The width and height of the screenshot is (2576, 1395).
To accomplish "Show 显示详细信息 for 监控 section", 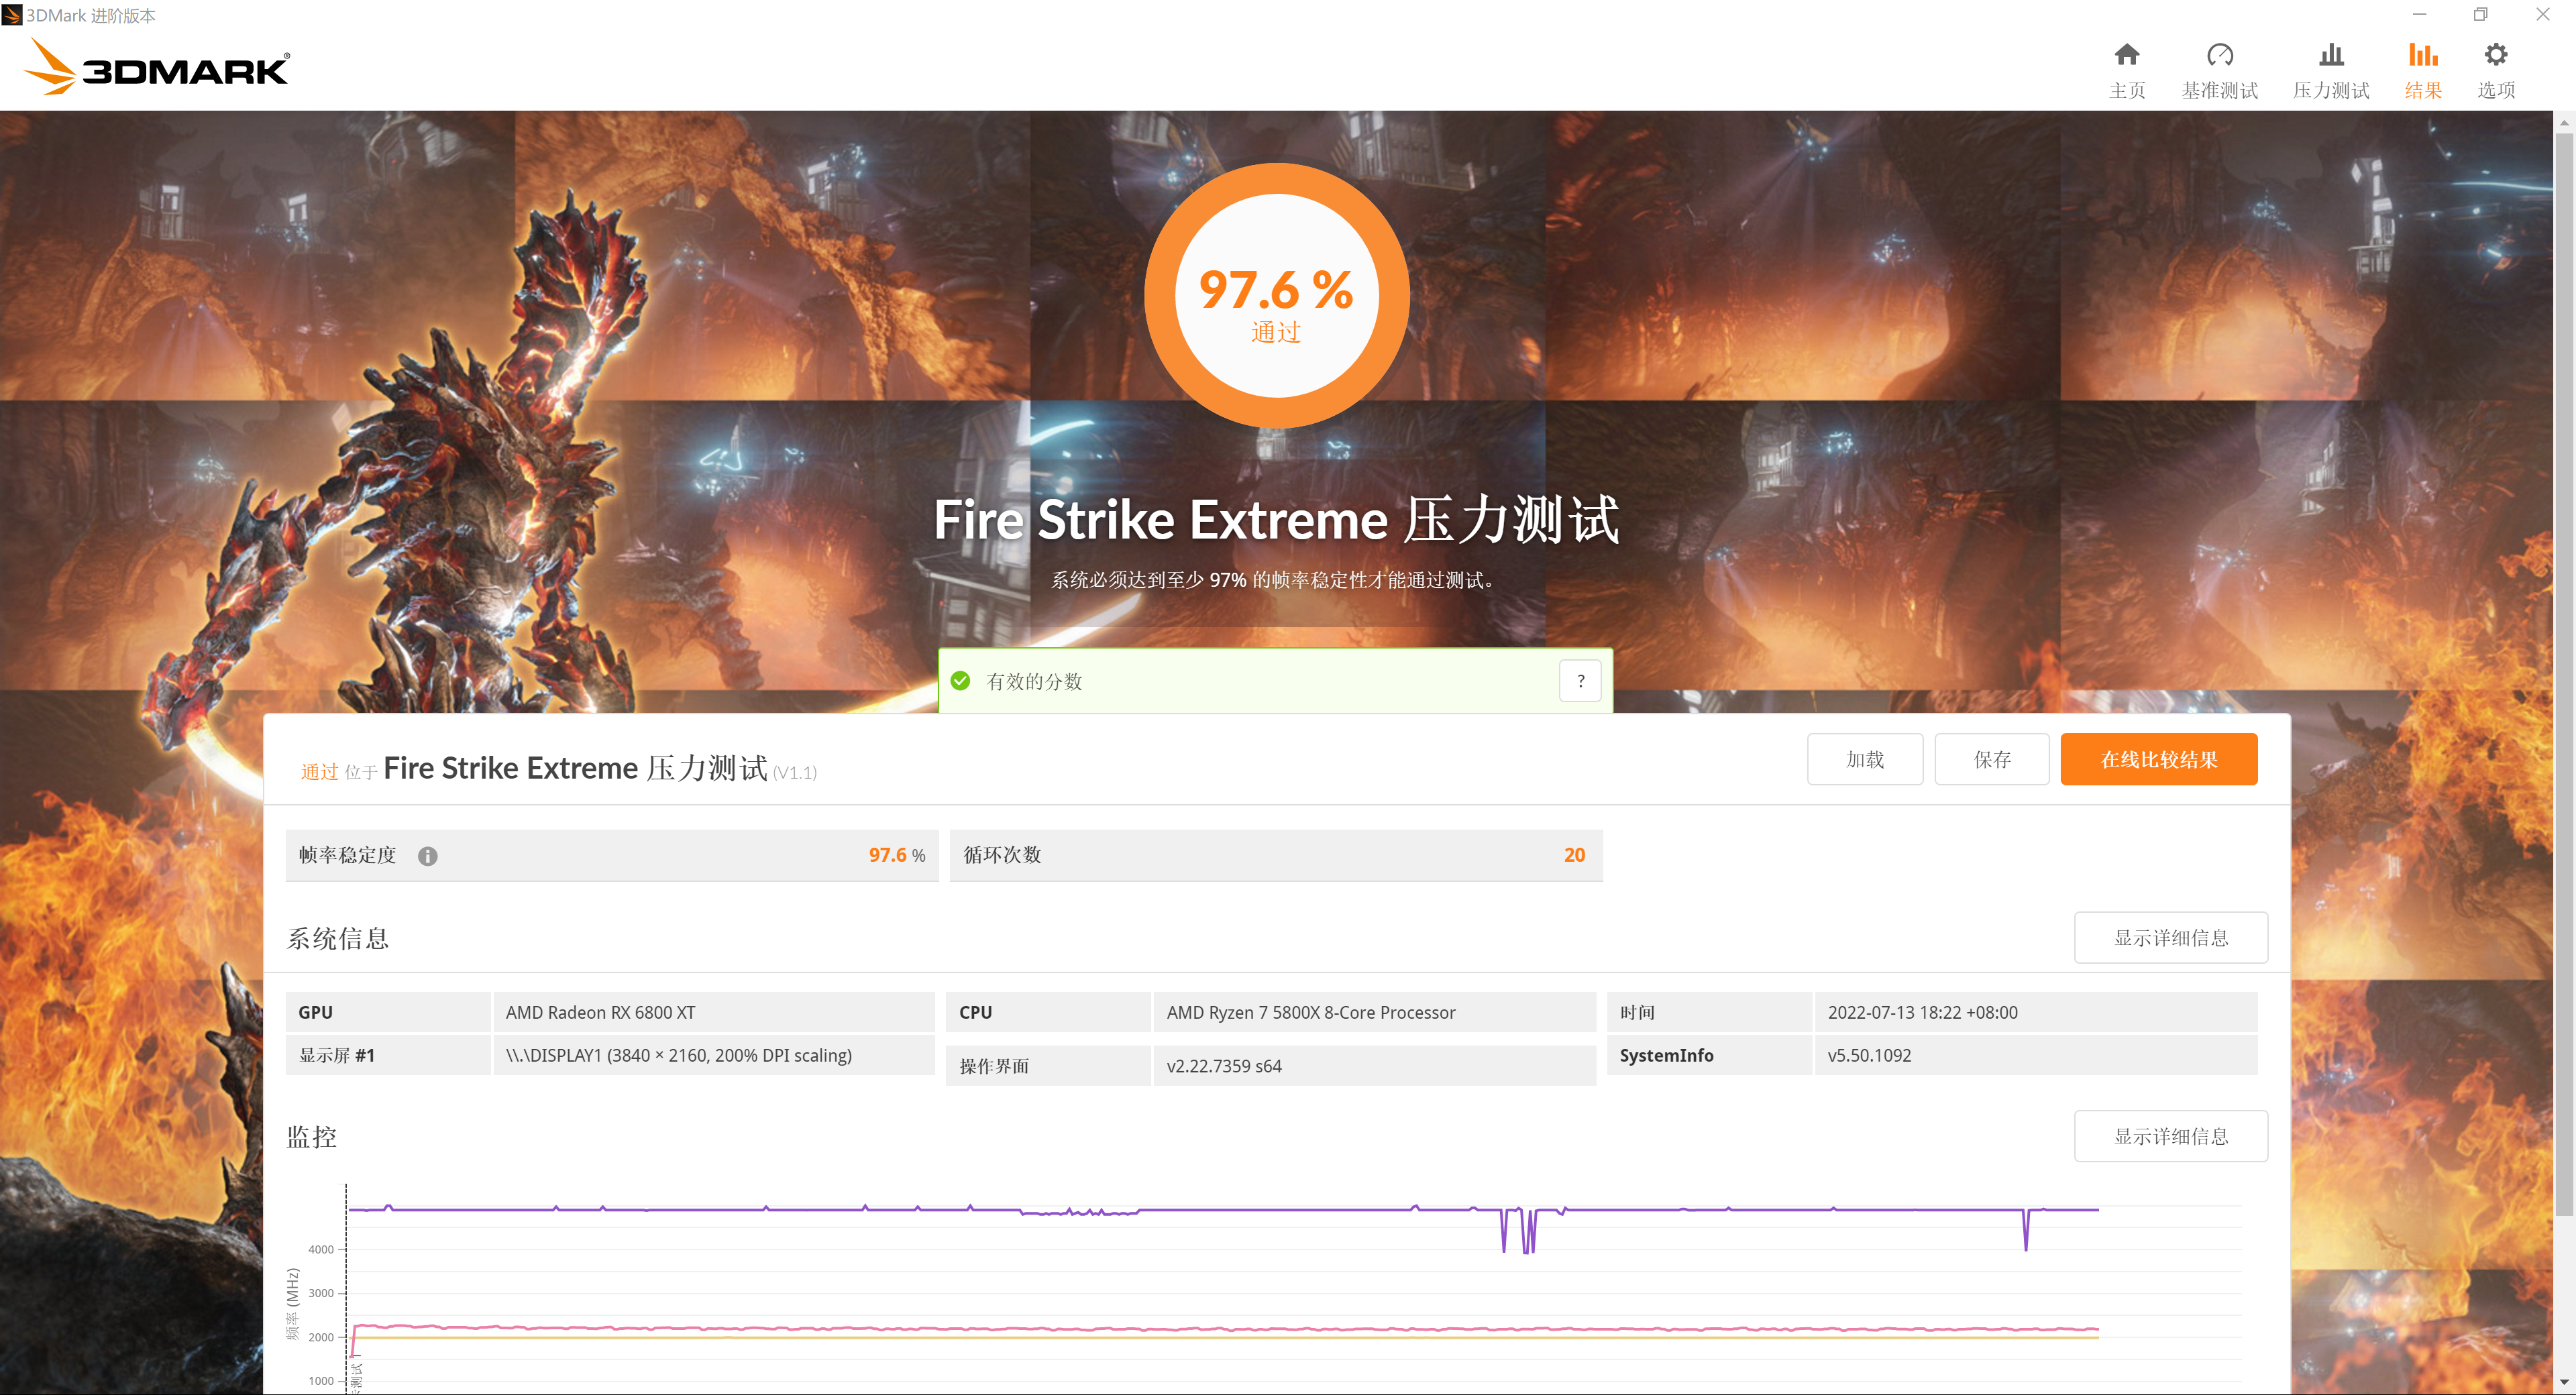I will coord(2171,1136).
